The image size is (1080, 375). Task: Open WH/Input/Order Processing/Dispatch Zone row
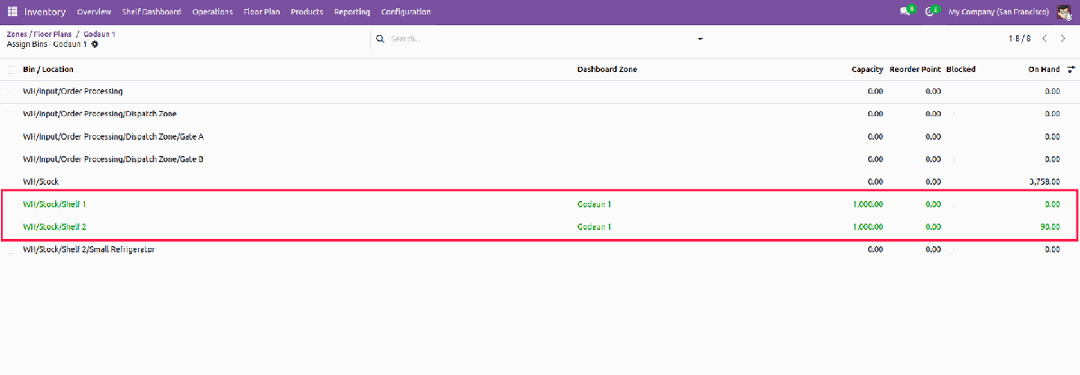pyautogui.click(x=540, y=114)
